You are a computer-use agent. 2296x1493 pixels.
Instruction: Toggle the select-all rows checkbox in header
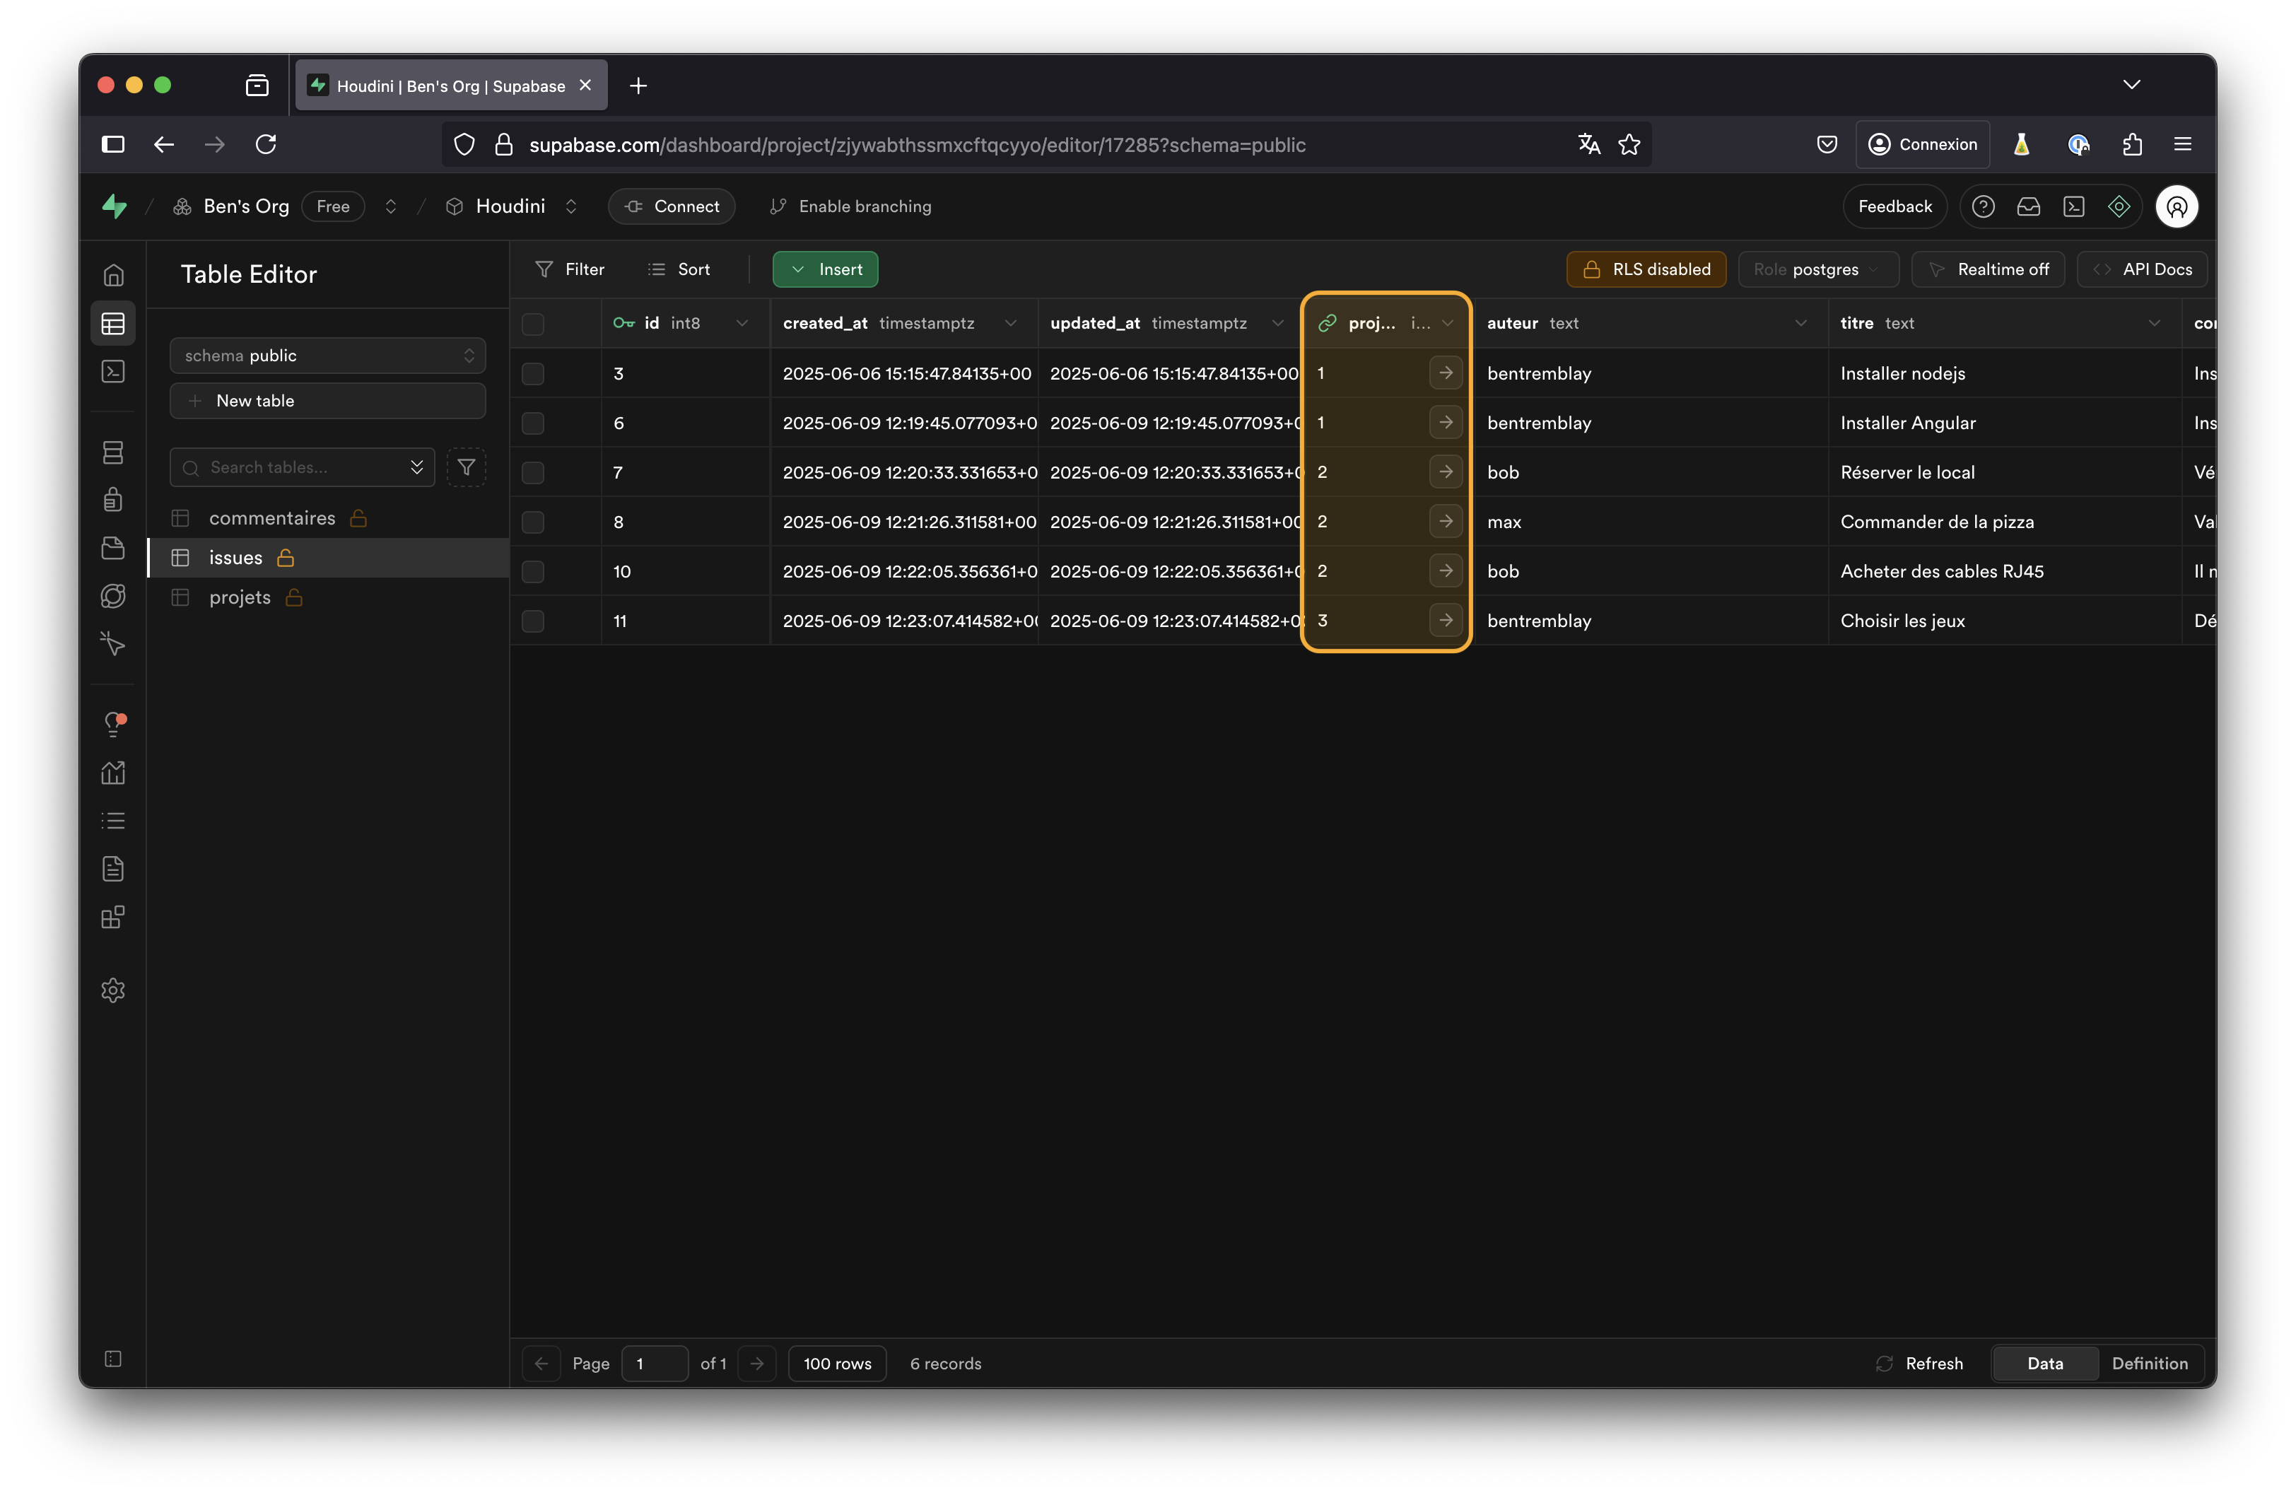(532, 324)
